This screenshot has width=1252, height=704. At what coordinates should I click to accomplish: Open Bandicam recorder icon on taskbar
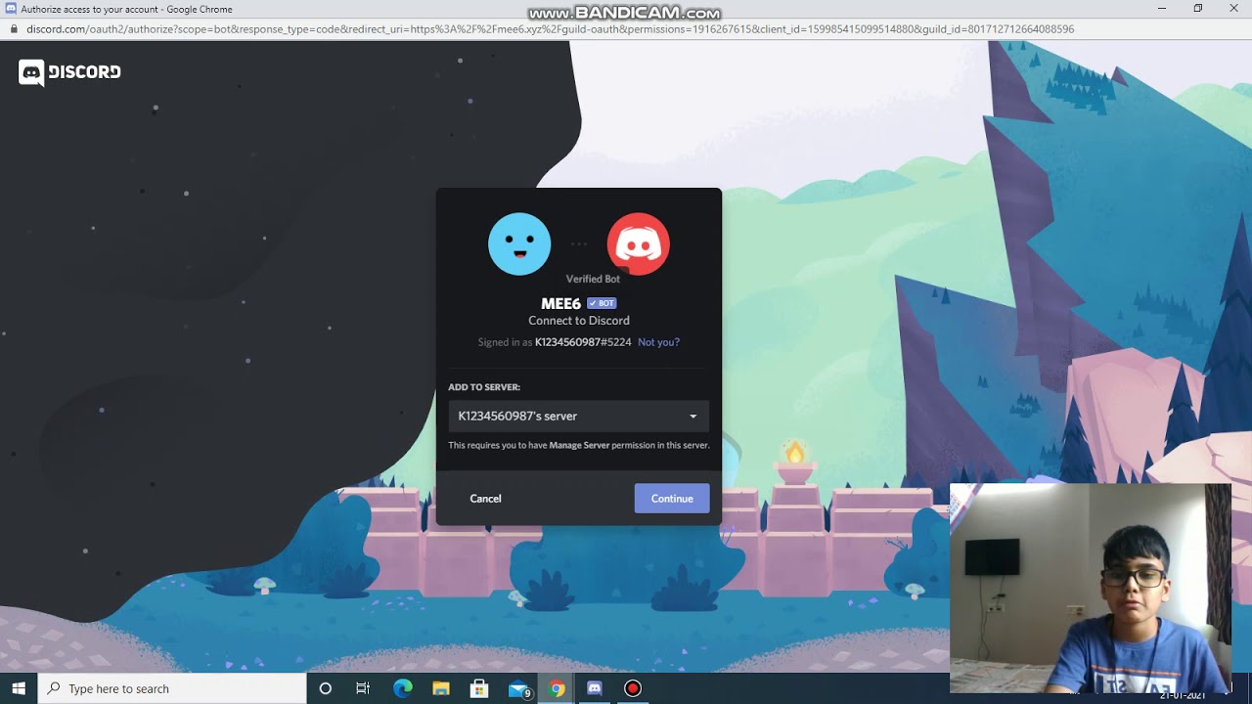pyautogui.click(x=633, y=688)
